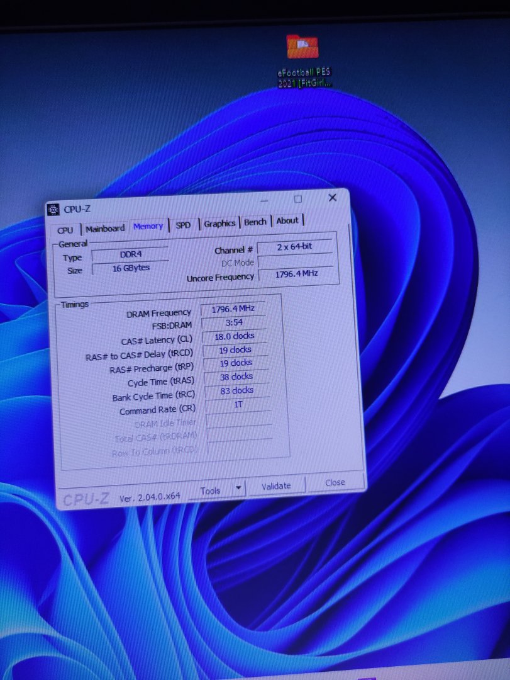510x680 pixels.
Task: Click the Tools button
Action: [210, 490]
